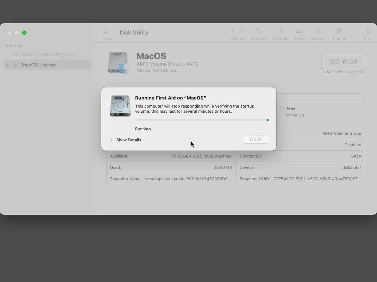Open the View options dropdown chevron
This screenshot has height=282, width=377.
(112, 31)
